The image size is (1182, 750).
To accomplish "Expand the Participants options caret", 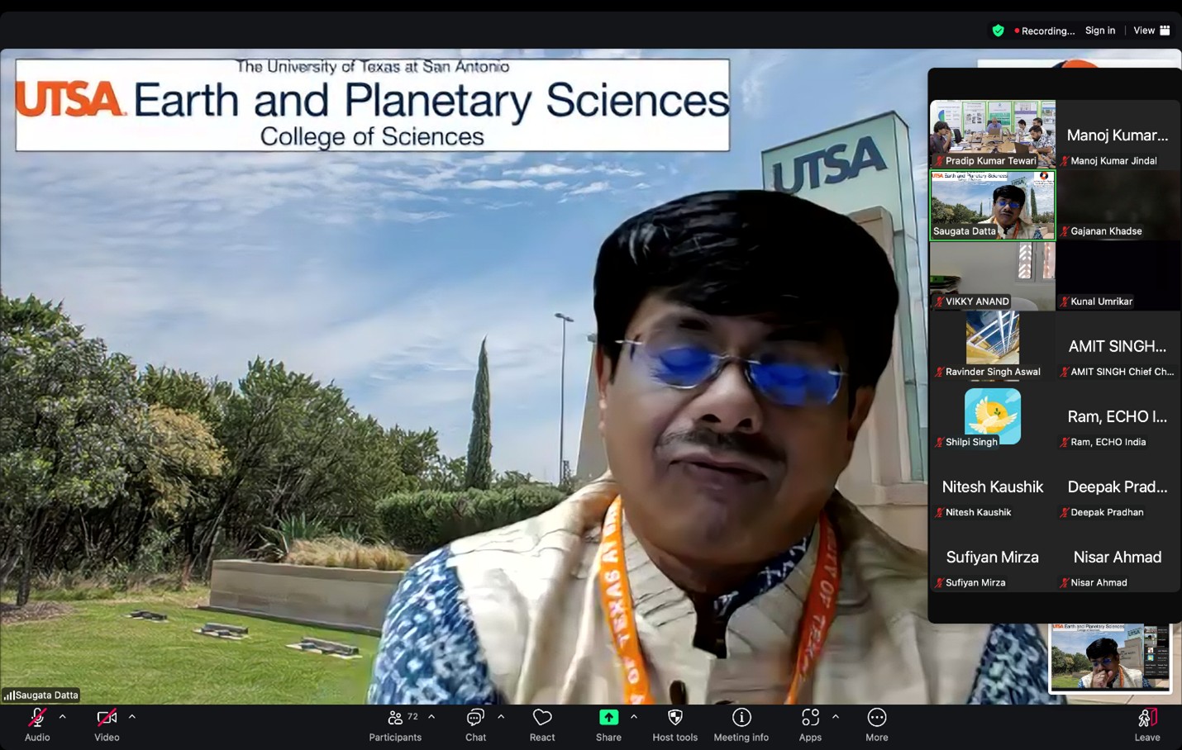I will coord(431,717).
